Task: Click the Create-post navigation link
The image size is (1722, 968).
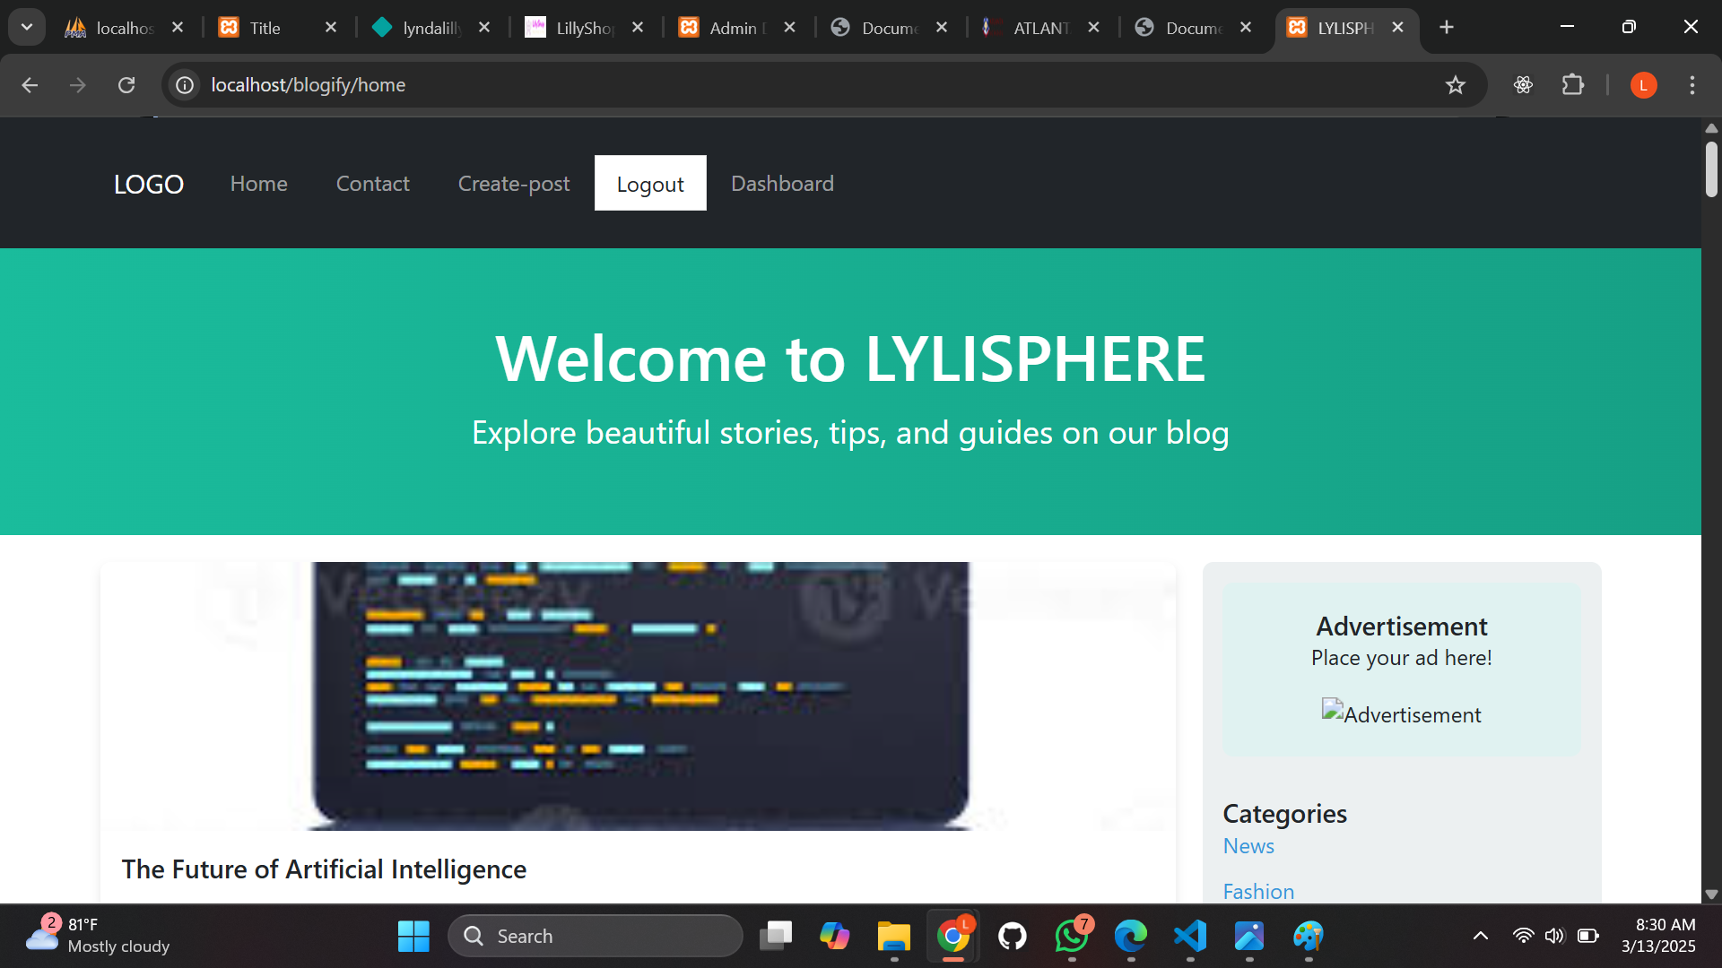Action: (514, 184)
